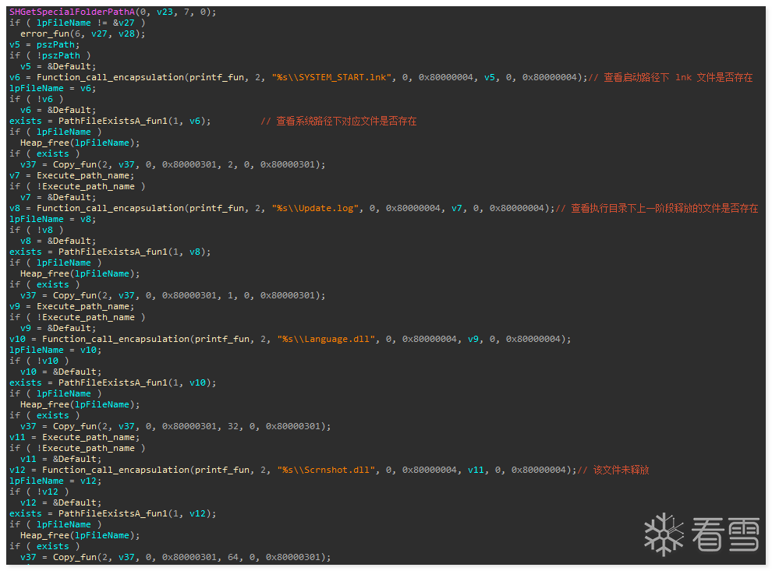Click the 'if ( !v8 )' condition
This screenshot has width=772, height=571.
pyautogui.click(x=37, y=230)
